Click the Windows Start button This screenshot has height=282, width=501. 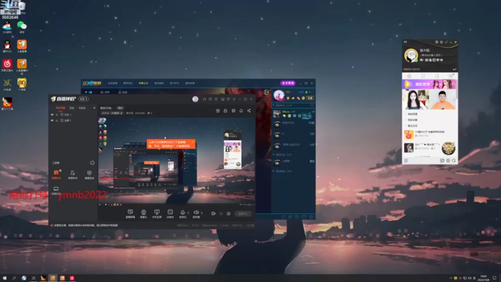click(4, 278)
